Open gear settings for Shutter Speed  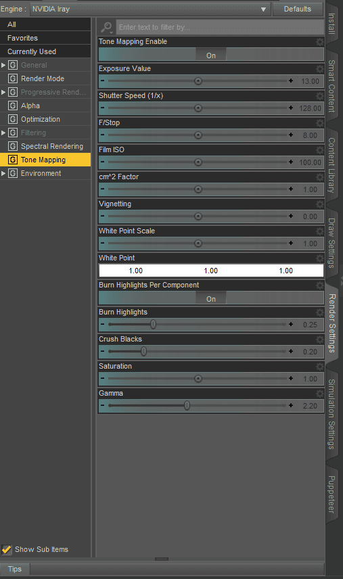[320, 96]
